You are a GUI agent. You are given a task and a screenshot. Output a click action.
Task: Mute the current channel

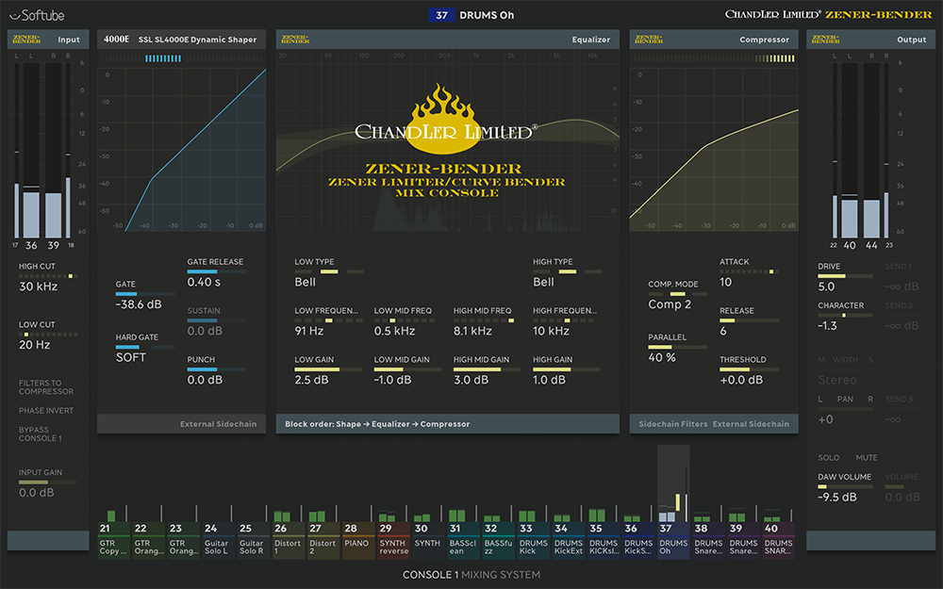(x=866, y=458)
